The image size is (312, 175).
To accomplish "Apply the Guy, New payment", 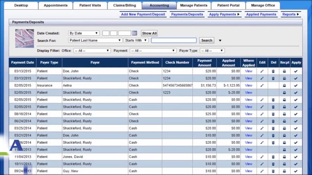I will [x=296, y=171].
